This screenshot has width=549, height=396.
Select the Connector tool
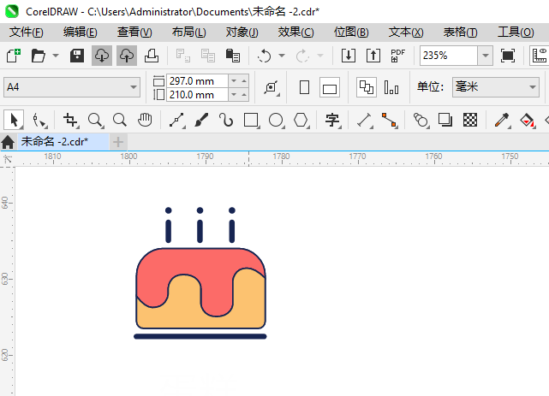(x=389, y=121)
